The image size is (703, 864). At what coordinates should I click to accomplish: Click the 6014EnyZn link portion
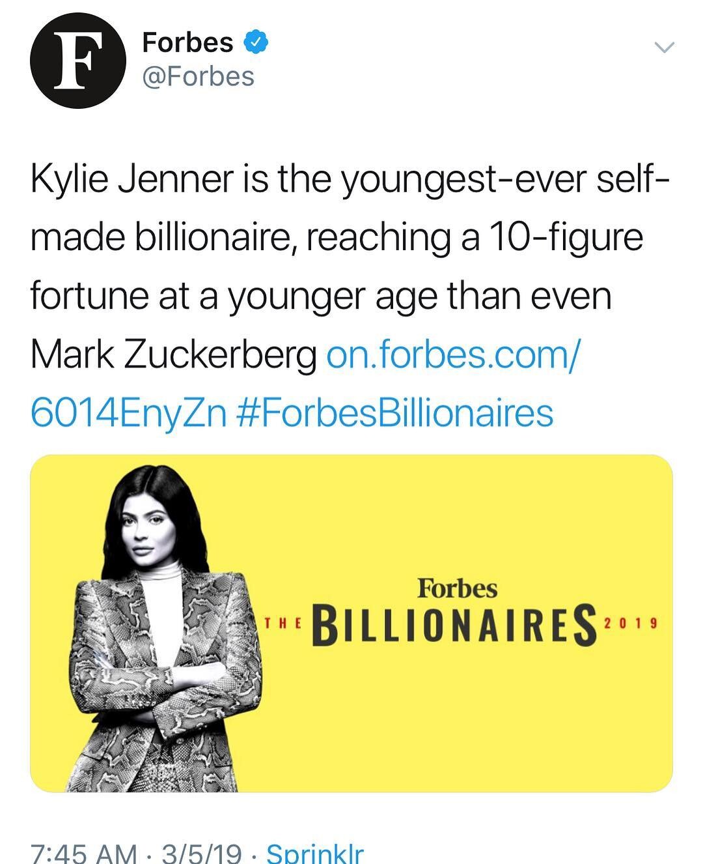click(x=128, y=413)
